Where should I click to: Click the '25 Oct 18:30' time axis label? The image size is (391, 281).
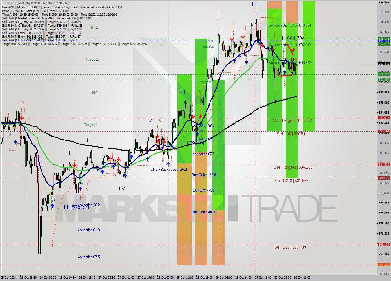(x=28, y=278)
